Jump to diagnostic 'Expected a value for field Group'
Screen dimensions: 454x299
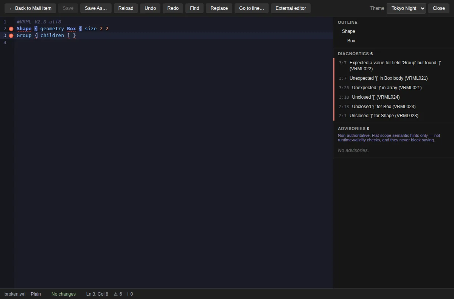(x=393, y=66)
